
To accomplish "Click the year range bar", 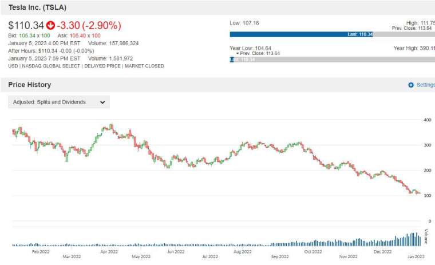I will click(333, 60).
